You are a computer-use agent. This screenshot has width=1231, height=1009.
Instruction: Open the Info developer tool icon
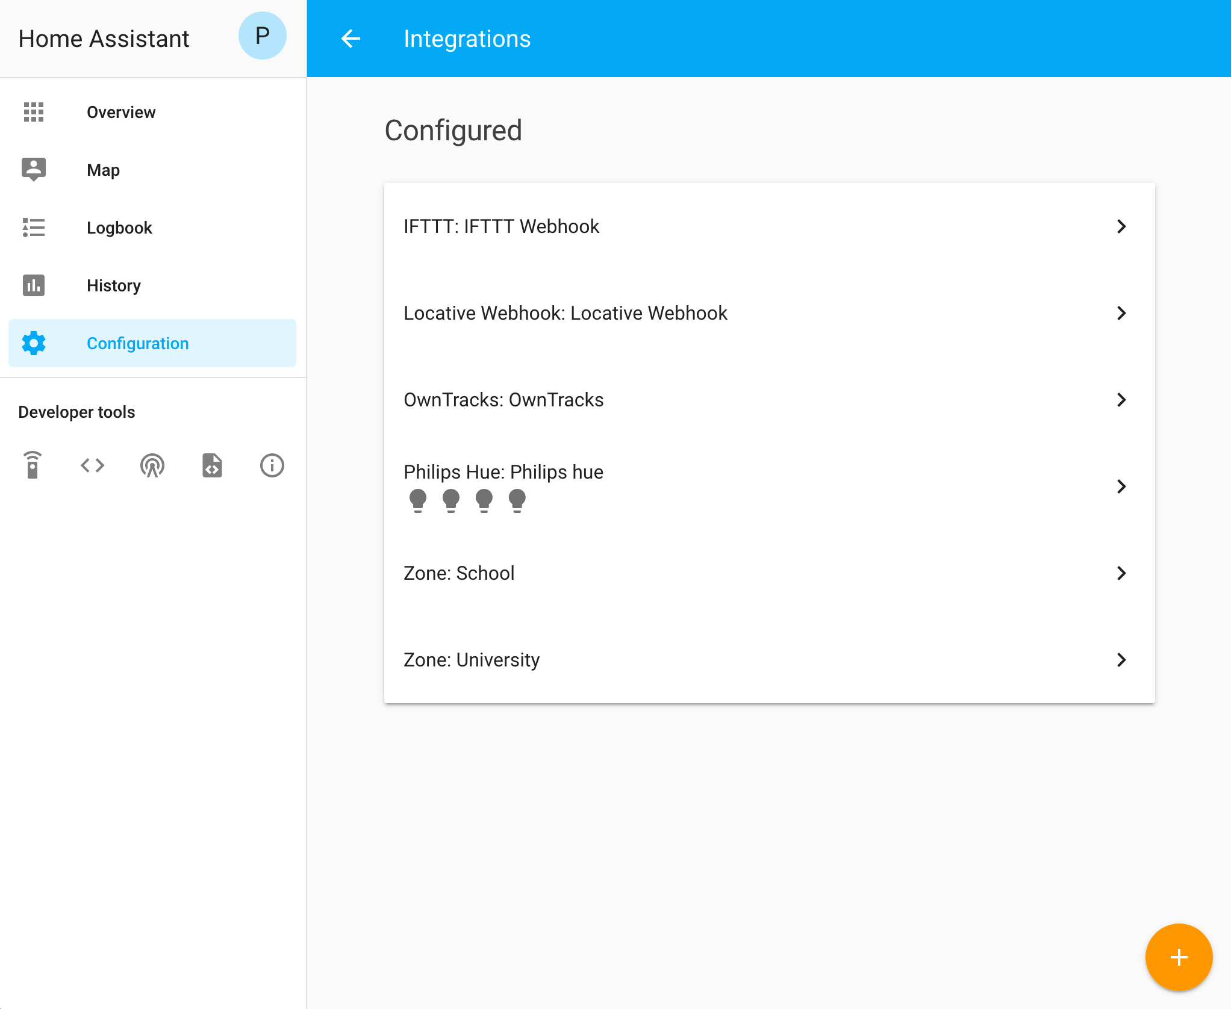[x=272, y=465]
